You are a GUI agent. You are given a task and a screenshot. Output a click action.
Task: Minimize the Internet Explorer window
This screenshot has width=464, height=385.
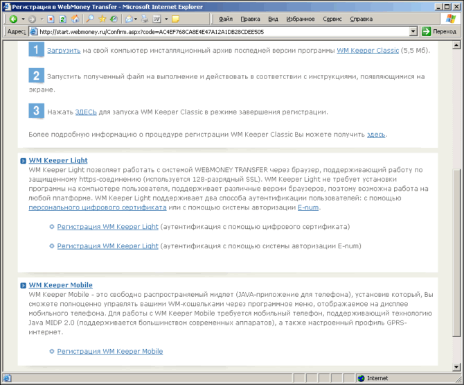click(439, 6)
